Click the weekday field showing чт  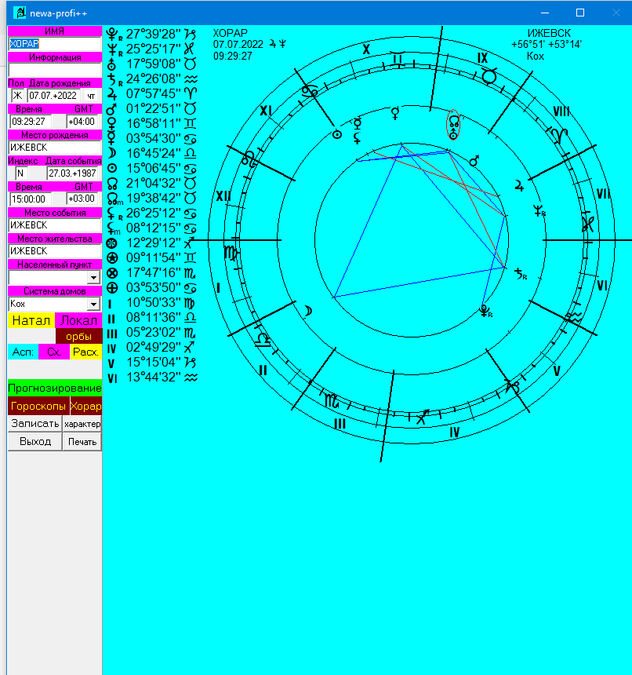coord(91,96)
